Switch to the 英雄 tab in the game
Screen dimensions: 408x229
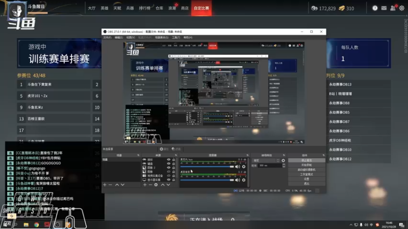point(105,8)
